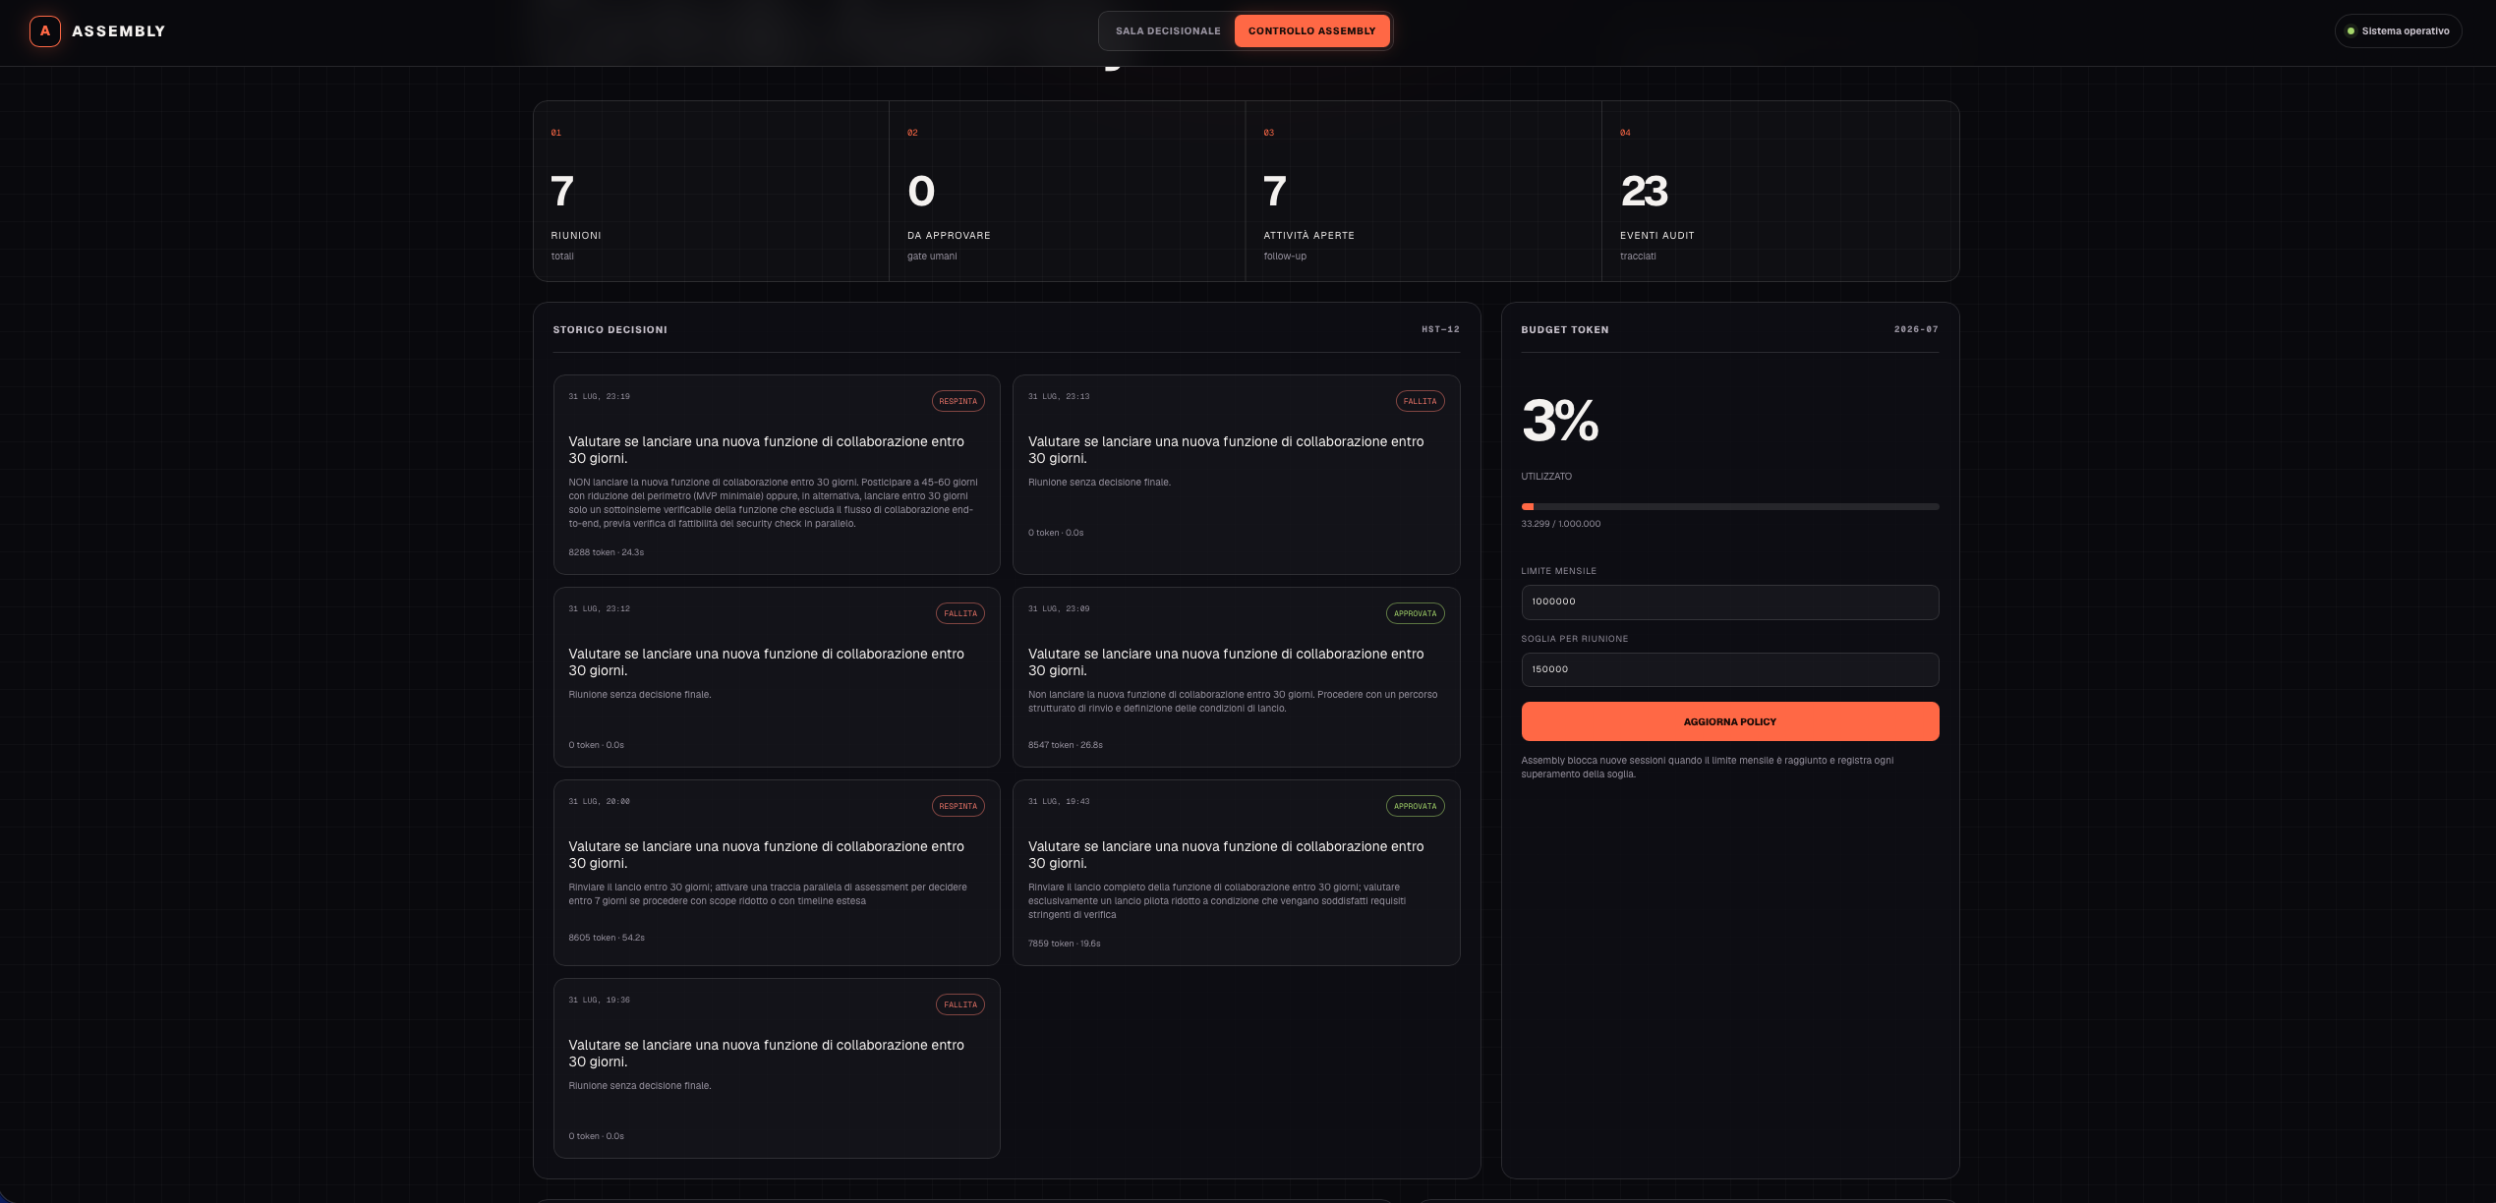This screenshot has height=1203, width=2496.
Task: Click the '8288 token · 24.3s' text
Action: pos(606,552)
